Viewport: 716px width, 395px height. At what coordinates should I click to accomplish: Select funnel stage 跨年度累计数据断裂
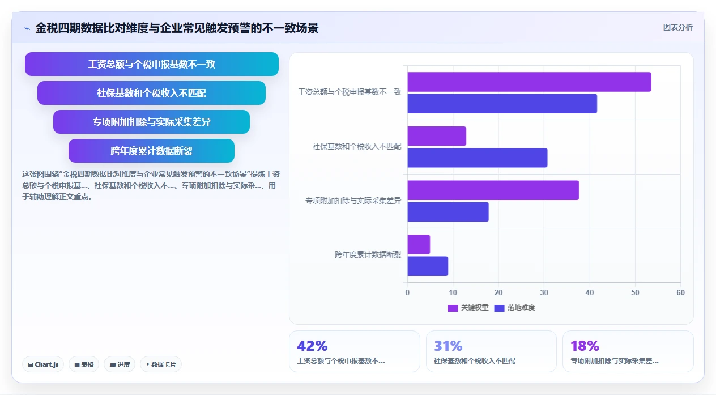tap(152, 151)
